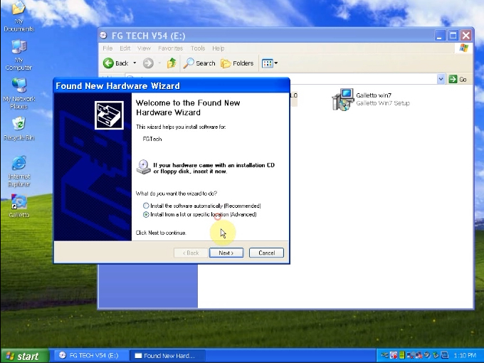Image resolution: width=484 pixels, height=363 pixels.
Task: Close the FG TECH V54 Explorer window
Action: (x=466, y=36)
